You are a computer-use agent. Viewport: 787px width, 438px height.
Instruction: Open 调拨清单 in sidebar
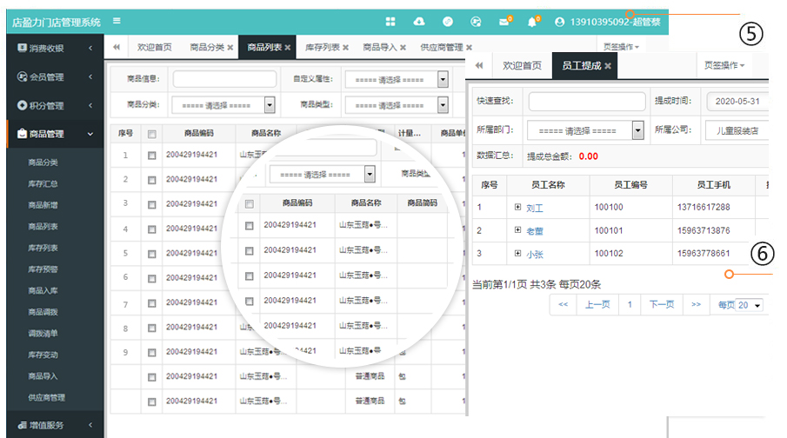[43, 333]
